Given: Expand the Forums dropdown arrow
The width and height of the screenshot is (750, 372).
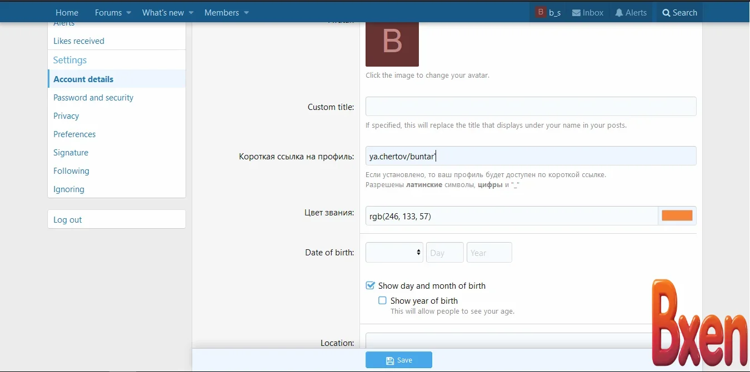Looking at the screenshot, I should click(128, 13).
